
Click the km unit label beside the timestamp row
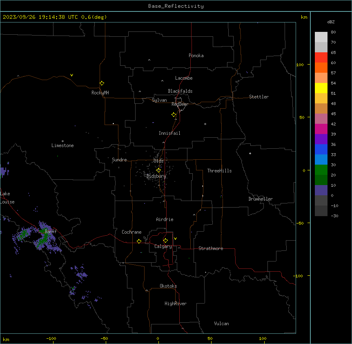pos(304,17)
